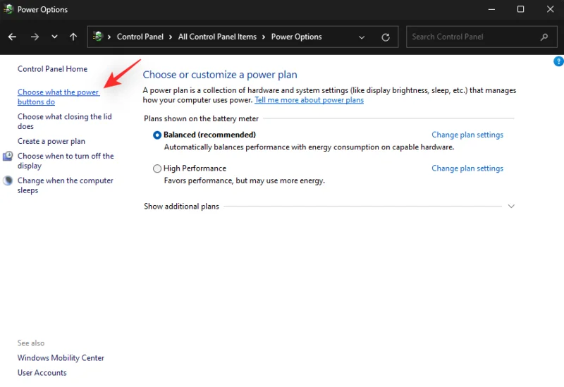Click the Power Options title bar icon
The width and height of the screenshot is (564, 387).
(8, 9)
